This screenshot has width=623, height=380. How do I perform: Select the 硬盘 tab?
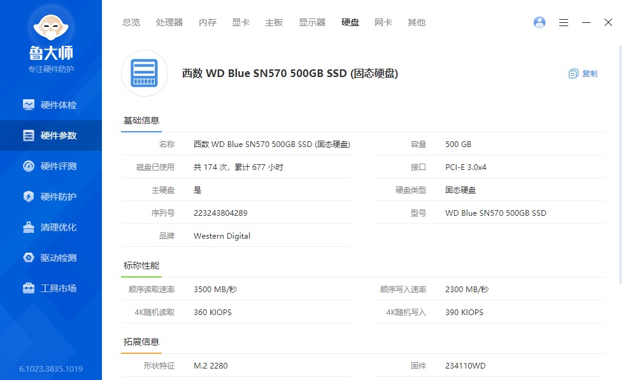(350, 23)
